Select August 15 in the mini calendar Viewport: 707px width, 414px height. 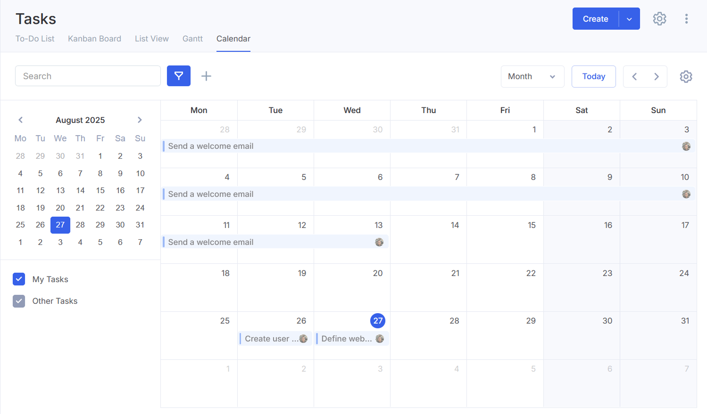tap(100, 190)
